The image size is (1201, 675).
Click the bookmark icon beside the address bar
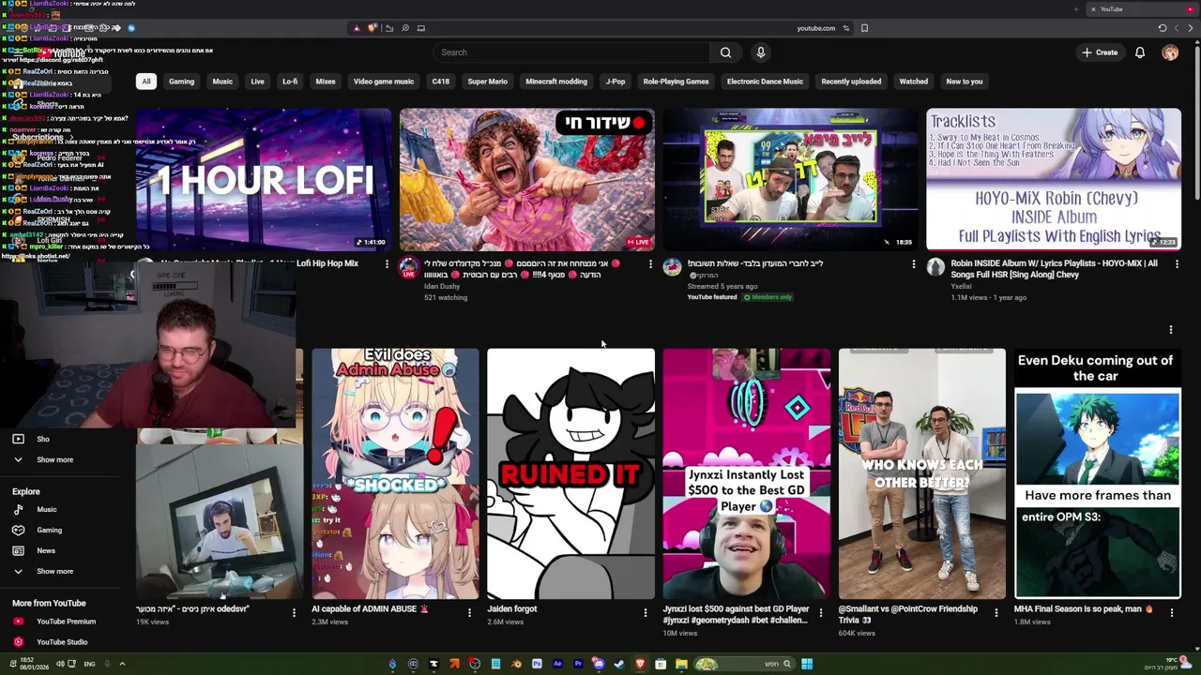point(864,28)
